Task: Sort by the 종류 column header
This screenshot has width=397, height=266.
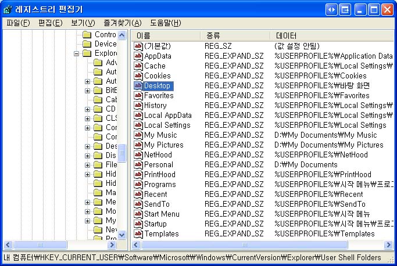Action: [235, 35]
